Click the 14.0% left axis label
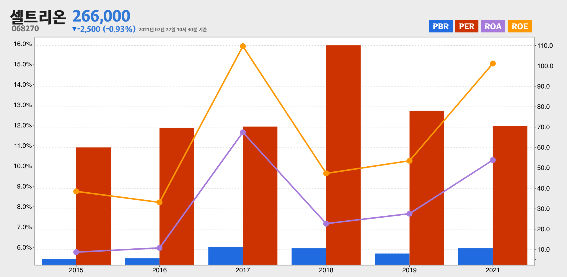This screenshot has height=277, width=567. pos(23,85)
